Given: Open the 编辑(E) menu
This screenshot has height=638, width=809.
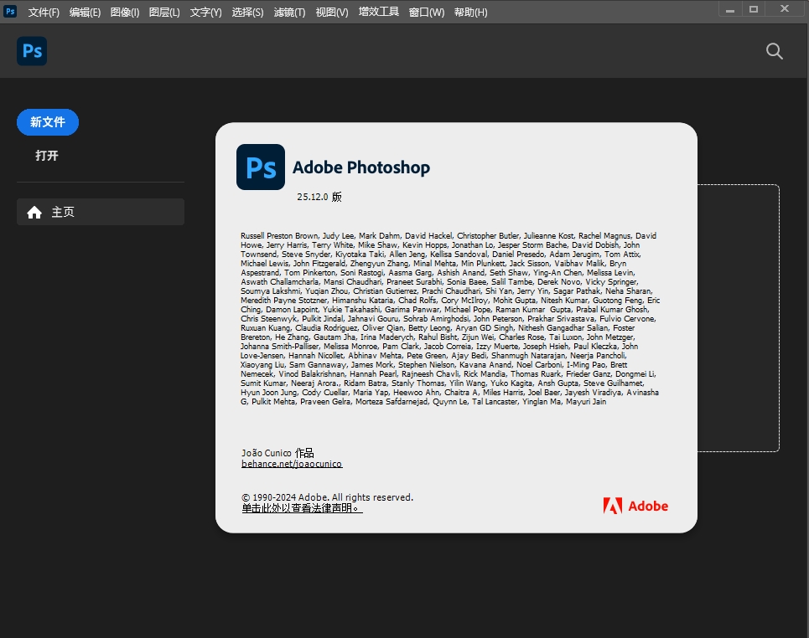Looking at the screenshot, I should point(86,12).
